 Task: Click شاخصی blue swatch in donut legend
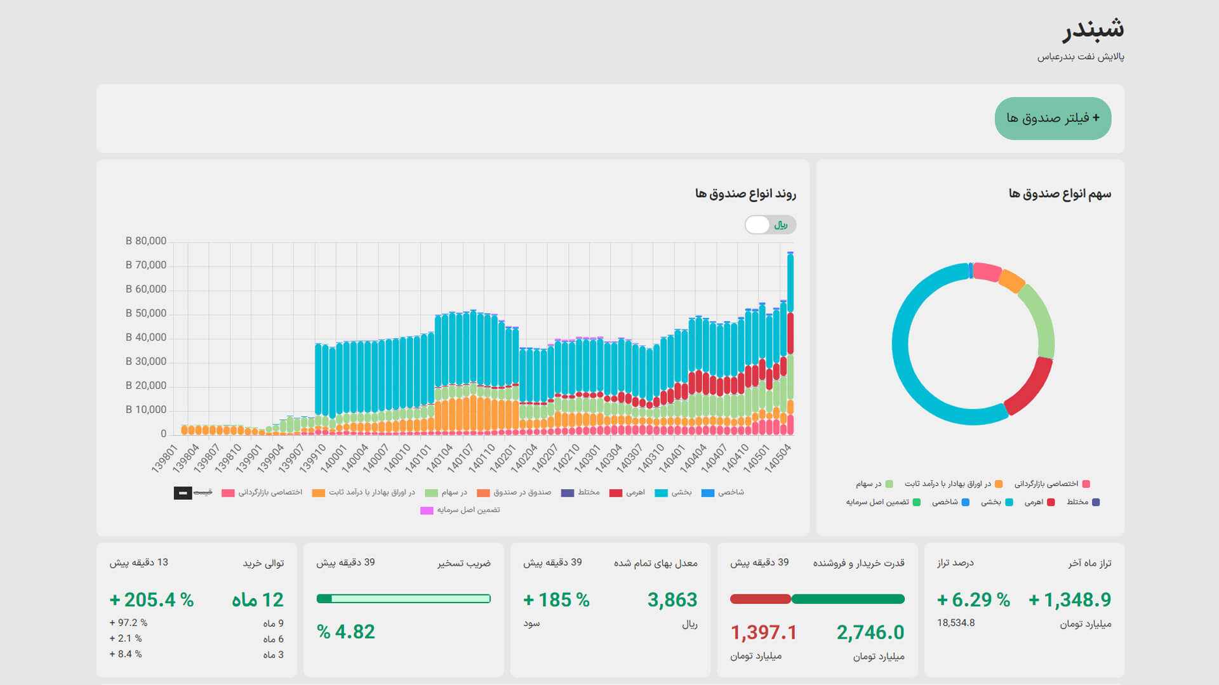point(966,502)
